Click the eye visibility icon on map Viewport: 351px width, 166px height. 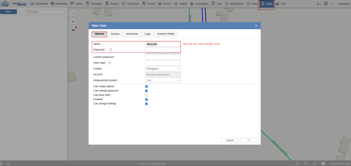pos(73,22)
